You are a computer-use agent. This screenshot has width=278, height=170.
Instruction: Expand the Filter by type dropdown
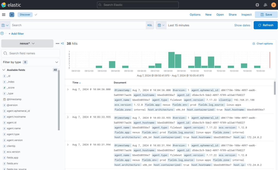(x=30, y=62)
